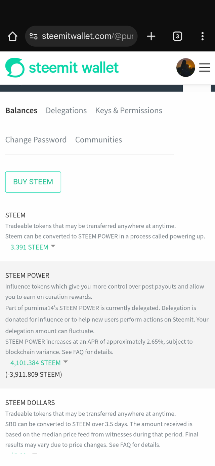Expand the 4,101.384 STEEM power dropdown
The image size is (215, 466).
(x=66, y=362)
